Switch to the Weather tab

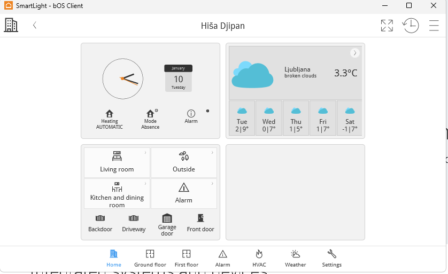296,259
